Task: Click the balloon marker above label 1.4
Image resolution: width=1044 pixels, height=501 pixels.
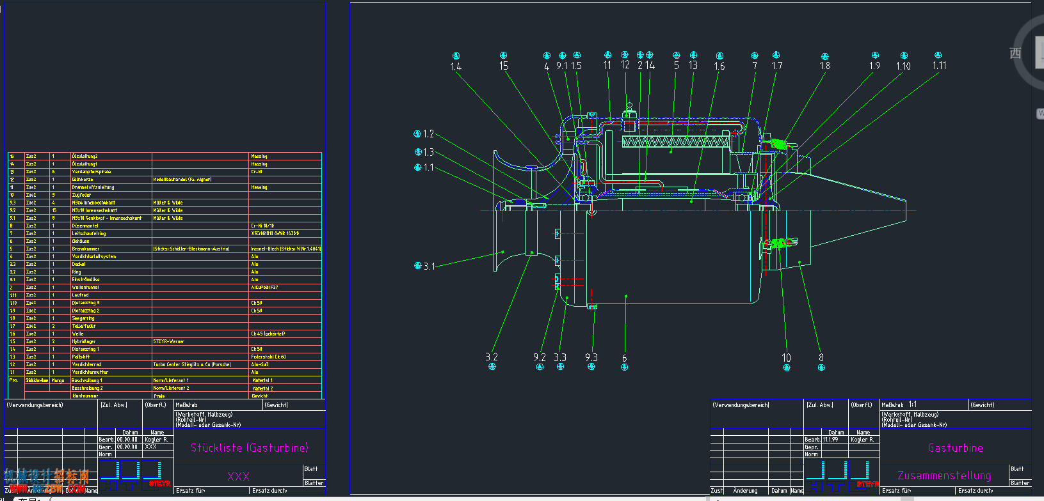Action: point(456,56)
